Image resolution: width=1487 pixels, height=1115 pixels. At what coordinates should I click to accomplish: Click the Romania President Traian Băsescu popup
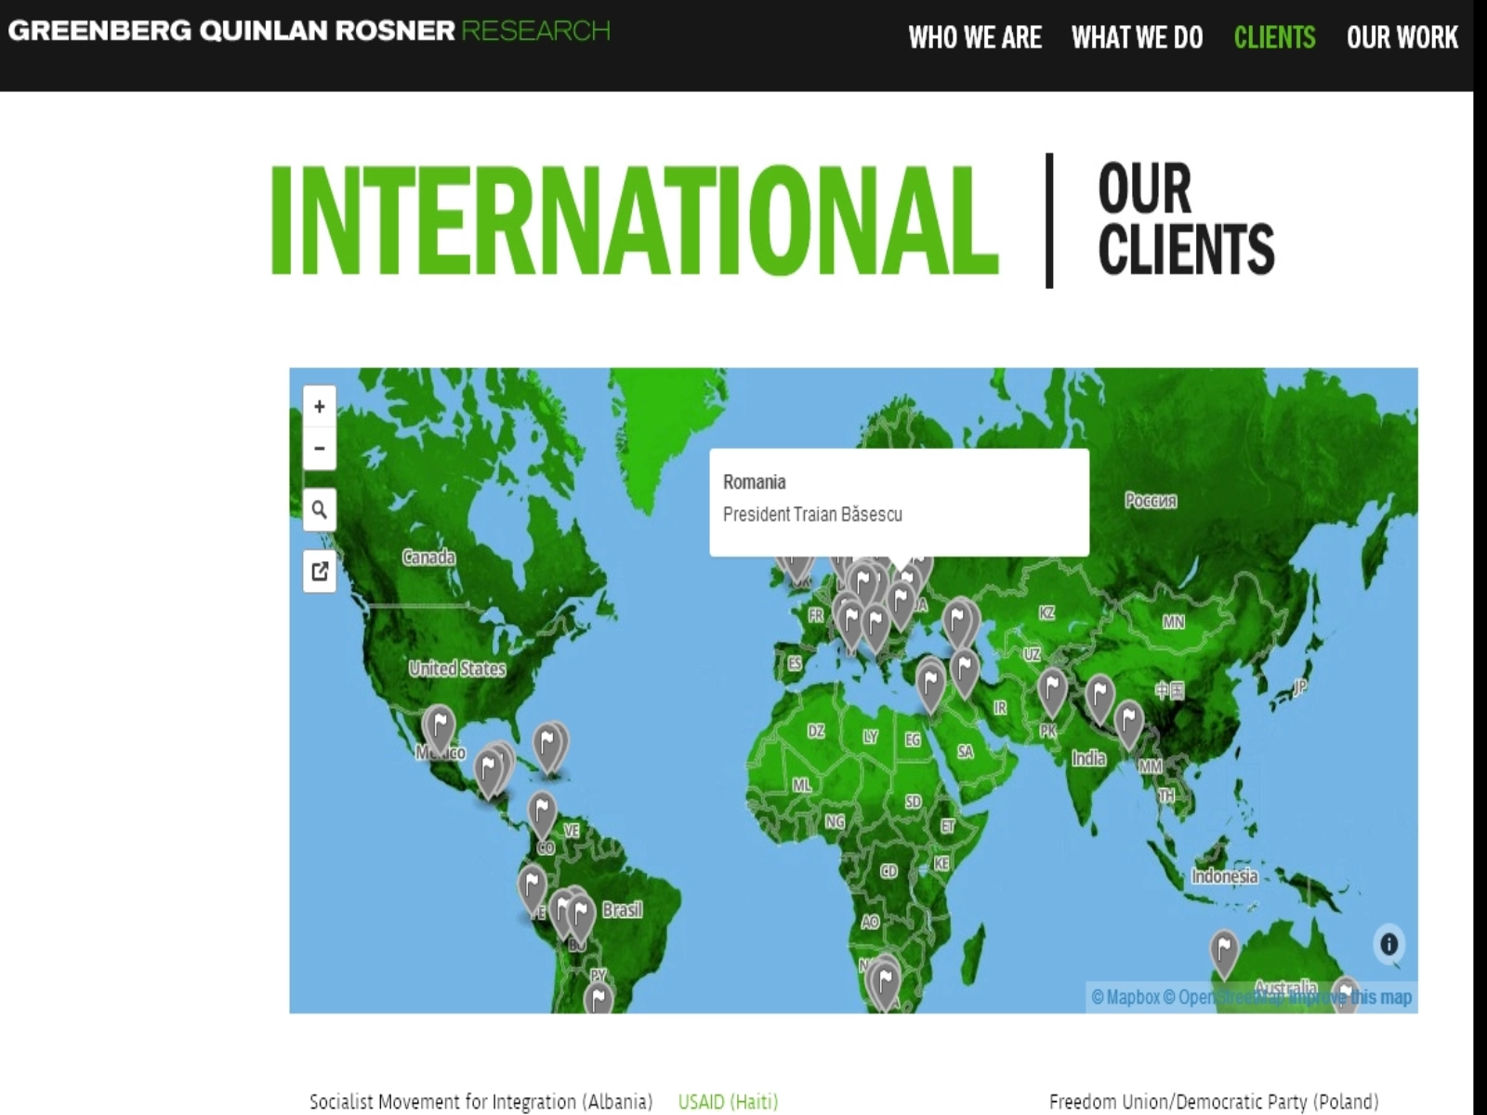click(x=898, y=502)
